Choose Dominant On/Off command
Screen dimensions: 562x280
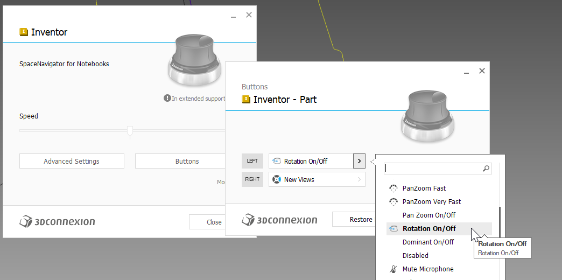tap(439, 242)
